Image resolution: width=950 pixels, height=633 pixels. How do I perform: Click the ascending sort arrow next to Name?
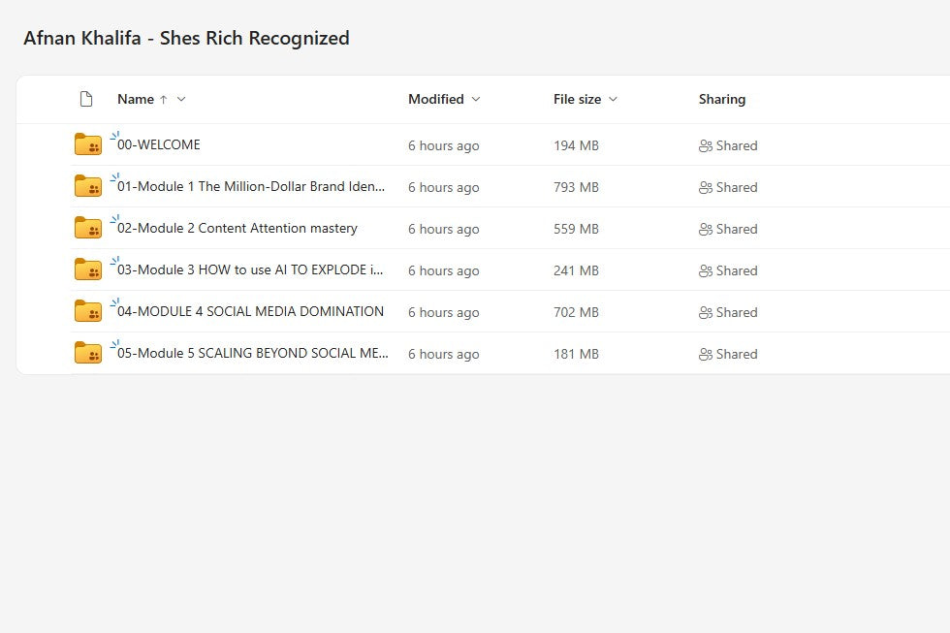pyautogui.click(x=163, y=99)
